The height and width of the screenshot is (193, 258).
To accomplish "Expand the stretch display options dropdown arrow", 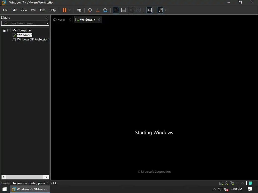I will [166, 10].
